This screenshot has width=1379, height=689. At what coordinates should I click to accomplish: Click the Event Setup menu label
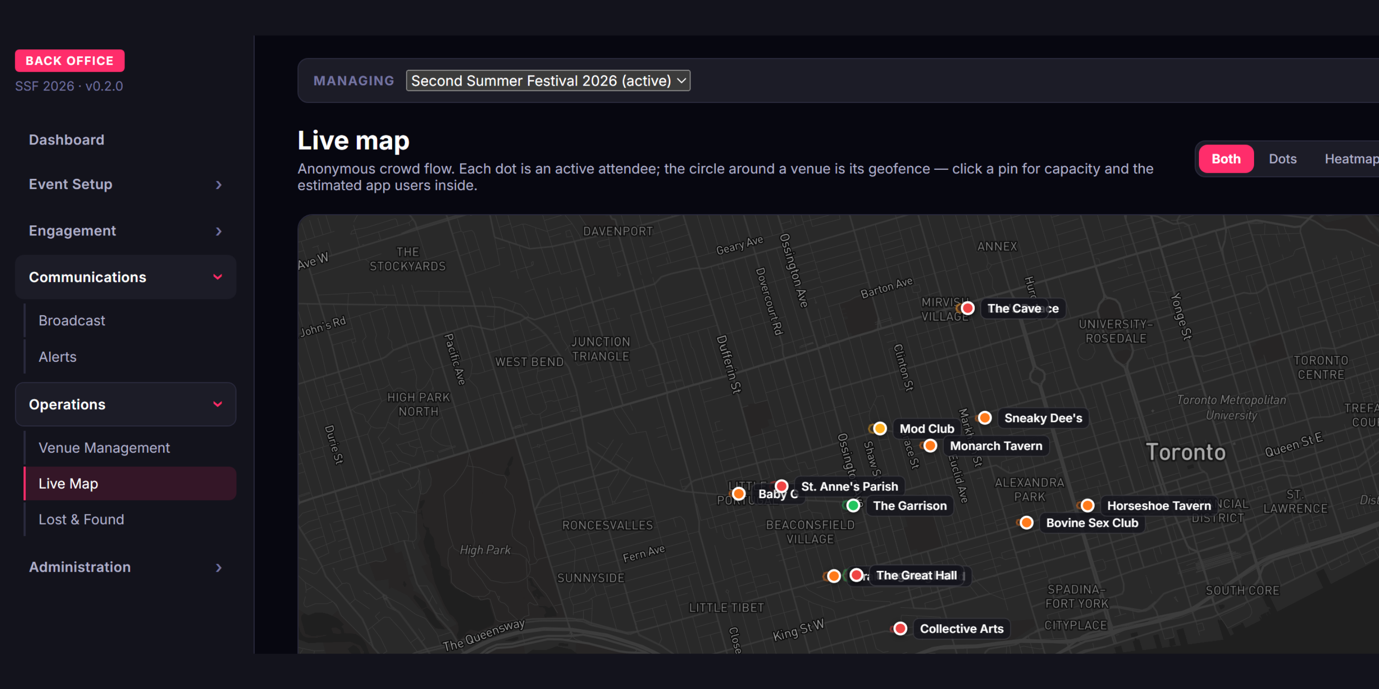coord(71,185)
